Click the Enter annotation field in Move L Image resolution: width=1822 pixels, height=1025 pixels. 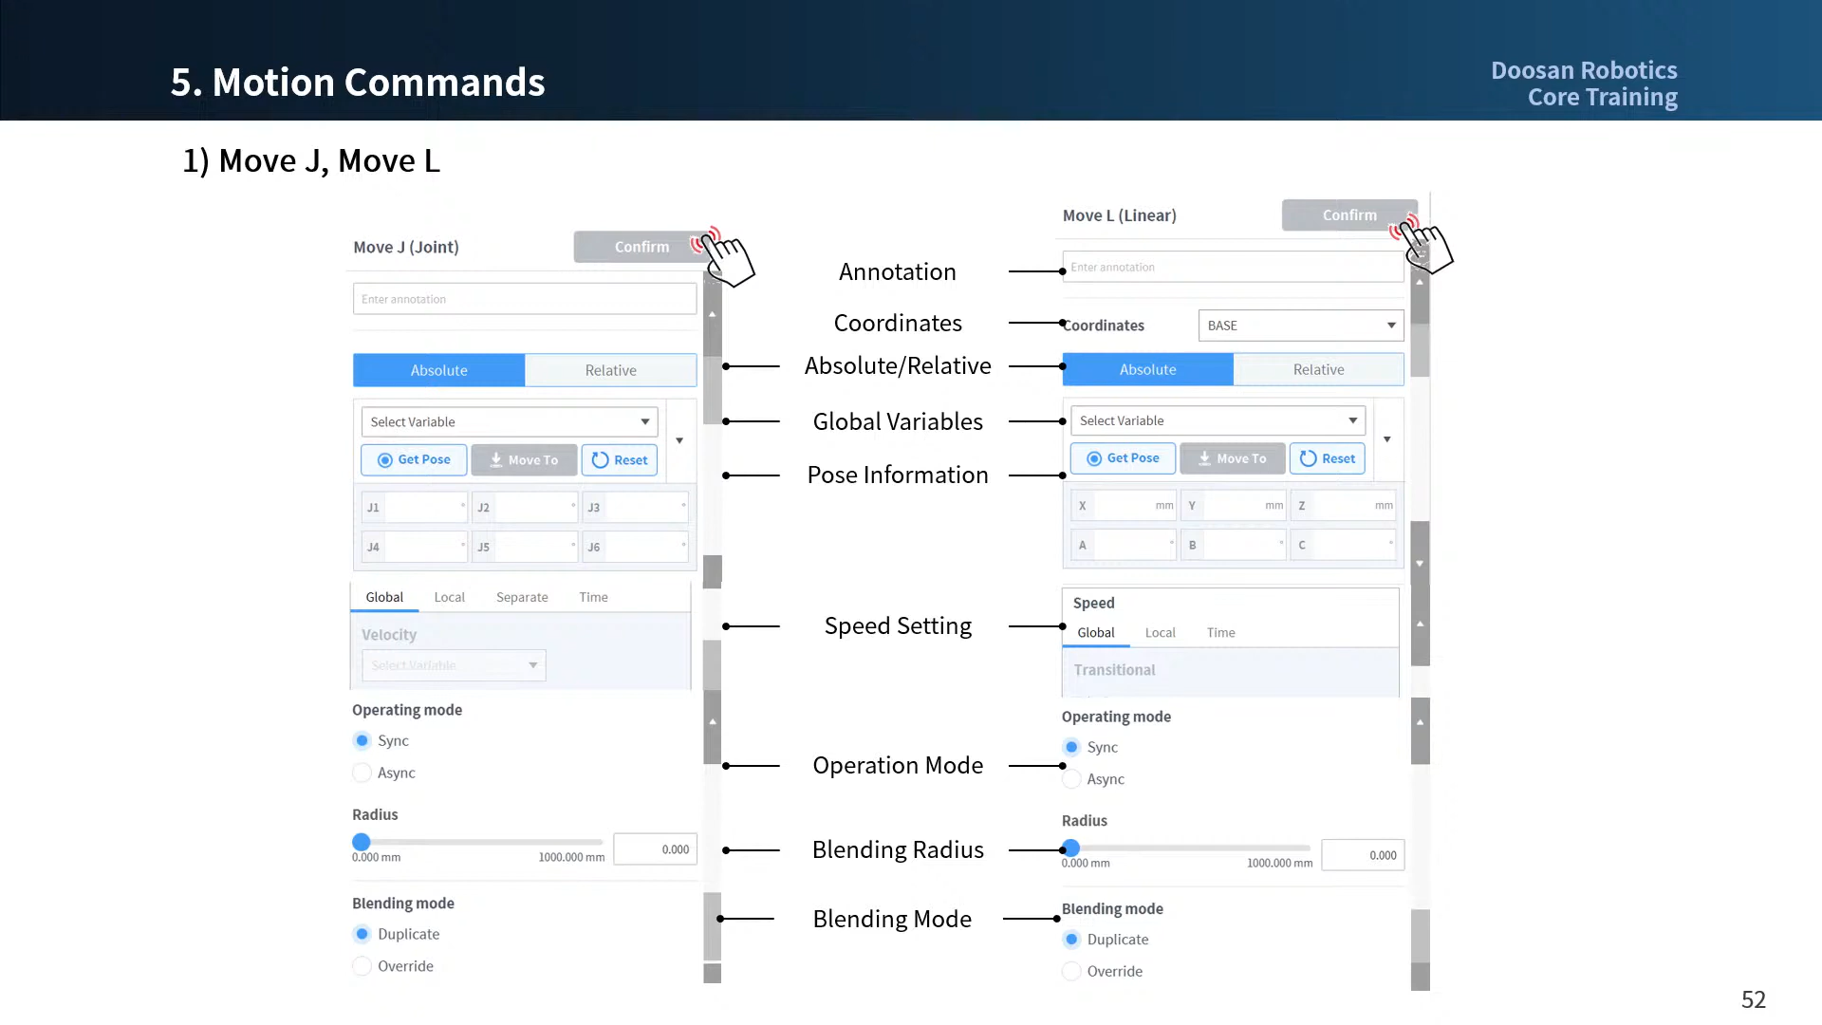1232,267
